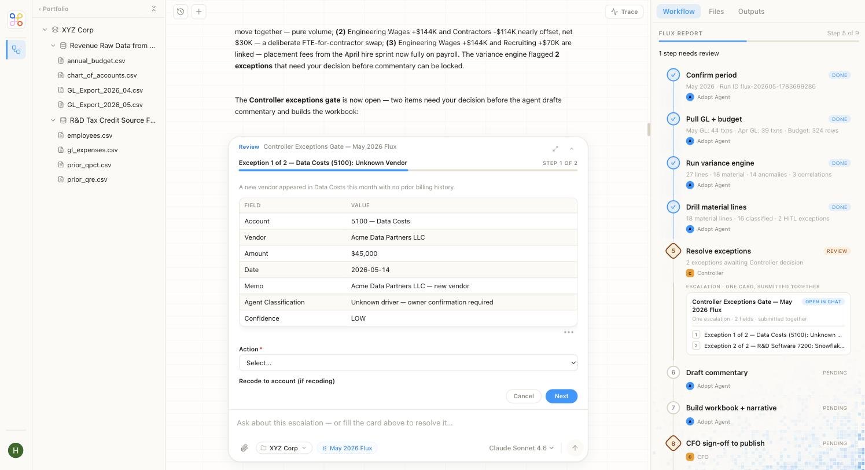The width and height of the screenshot is (865, 470).
Task: Click Unknown driver classification value
Action: click(422, 302)
